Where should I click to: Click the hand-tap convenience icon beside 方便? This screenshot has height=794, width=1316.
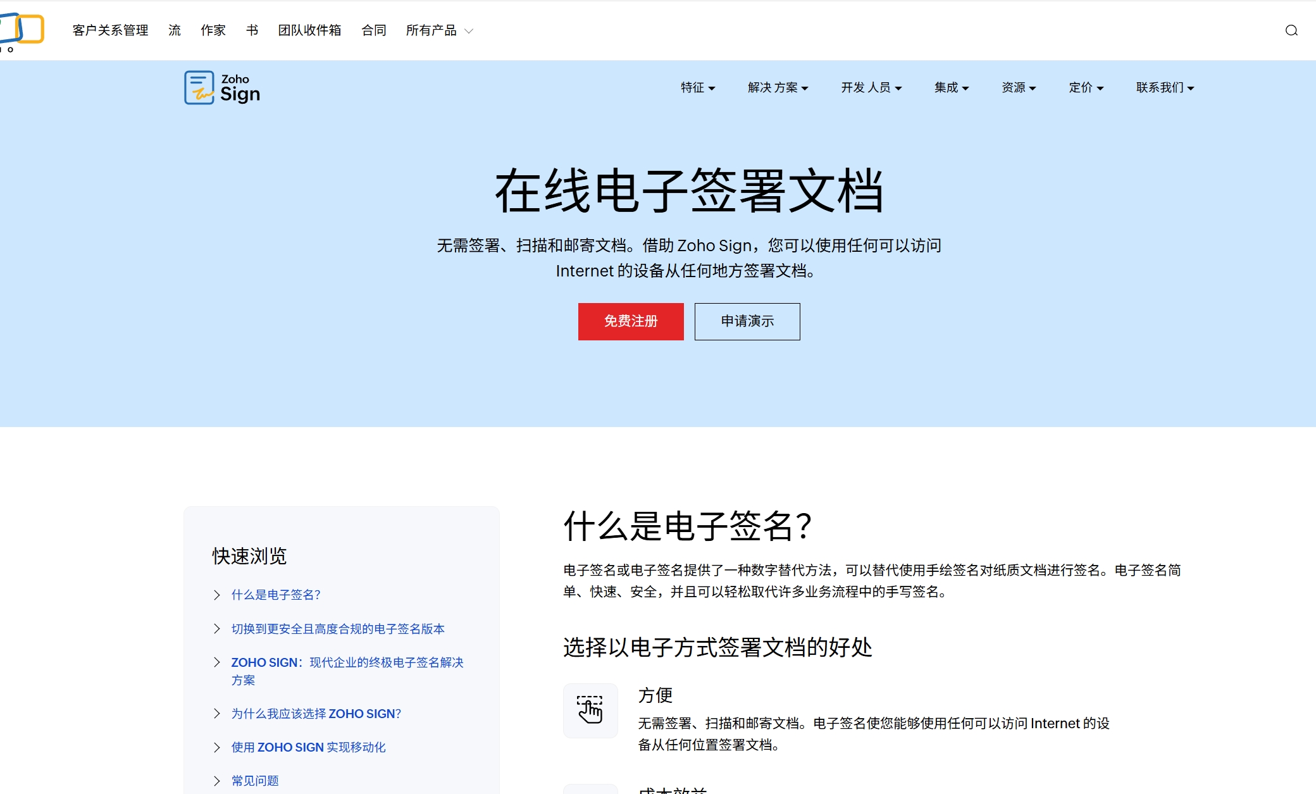coord(590,710)
